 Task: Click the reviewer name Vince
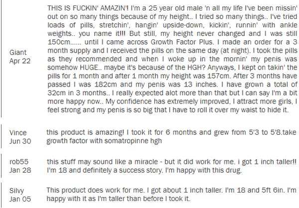pyautogui.click(x=18, y=133)
